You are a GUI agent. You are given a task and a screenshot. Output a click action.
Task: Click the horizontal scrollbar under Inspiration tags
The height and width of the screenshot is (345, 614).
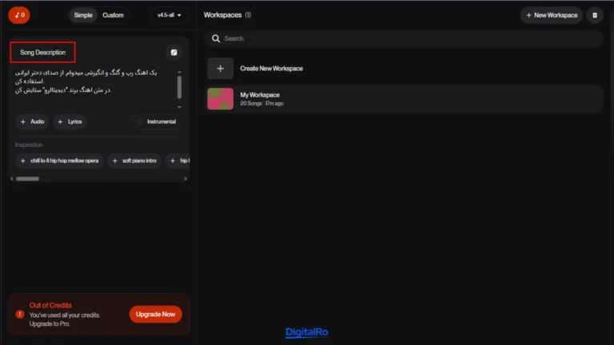click(x=28, y=179)
